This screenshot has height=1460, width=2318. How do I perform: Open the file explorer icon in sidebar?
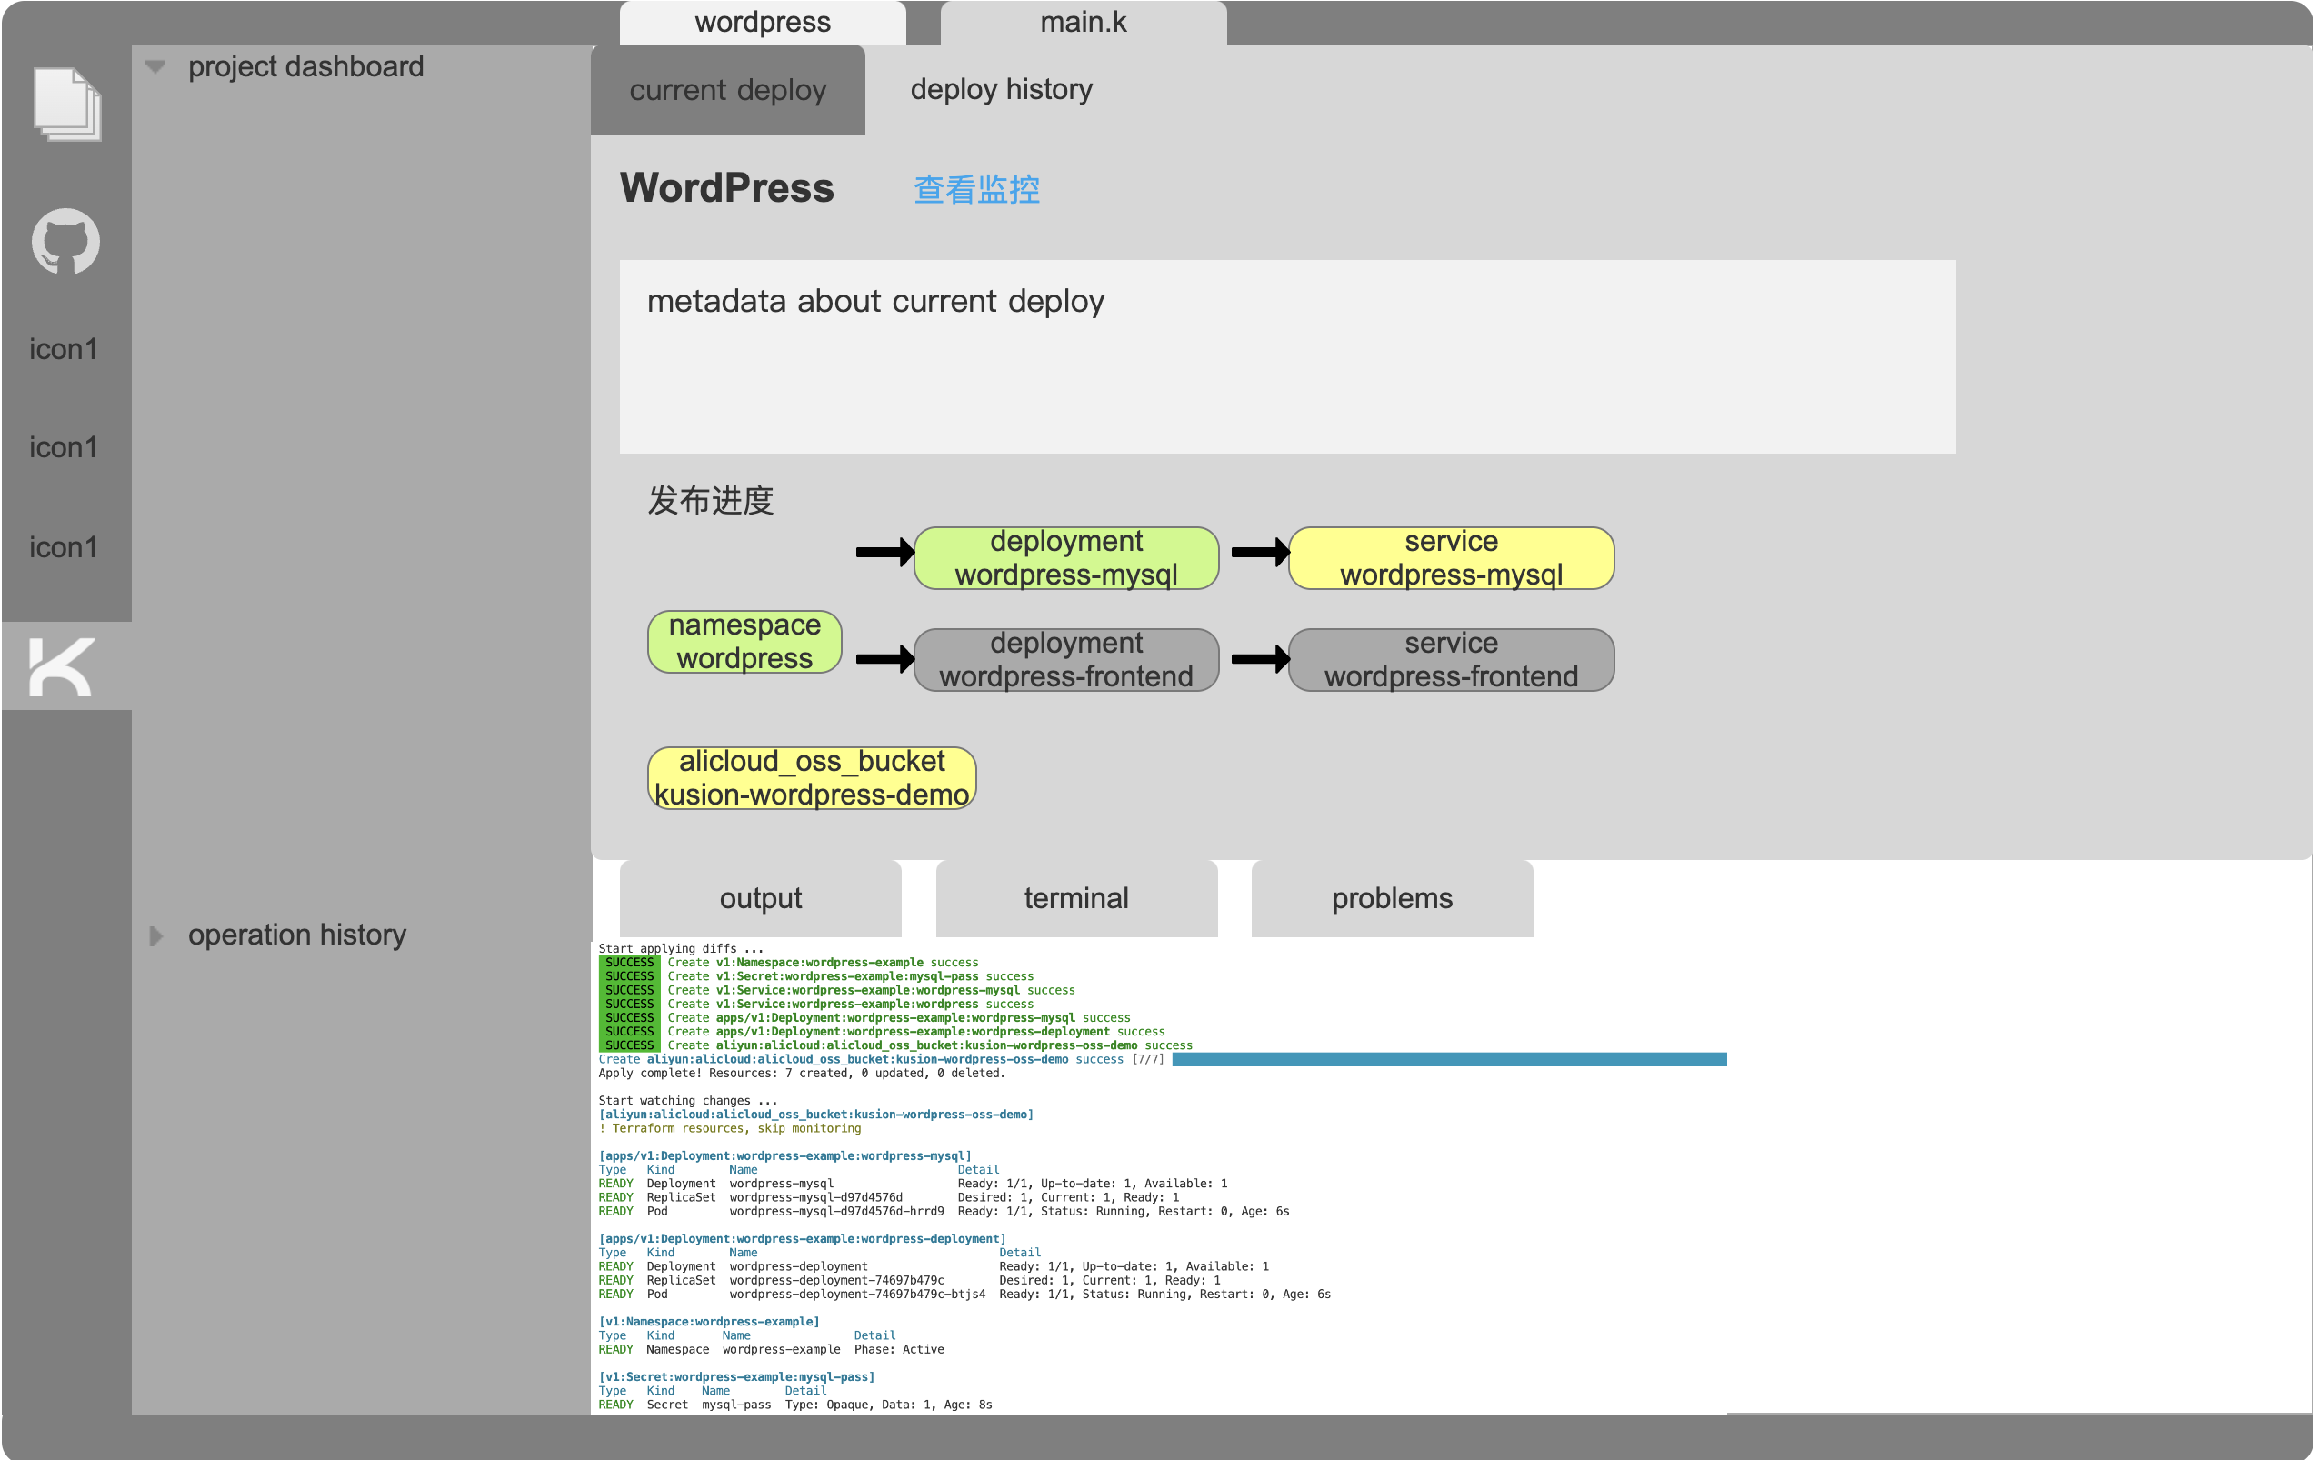pos(66,104)
